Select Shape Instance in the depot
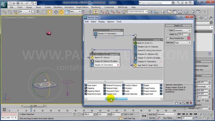This screenshot has width=215, height=121. coord(148,91)
